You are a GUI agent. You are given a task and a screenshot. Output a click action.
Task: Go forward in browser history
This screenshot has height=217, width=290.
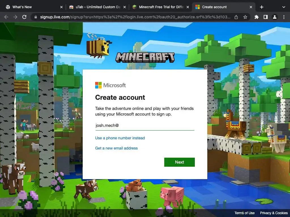click(x=15, y=17)
